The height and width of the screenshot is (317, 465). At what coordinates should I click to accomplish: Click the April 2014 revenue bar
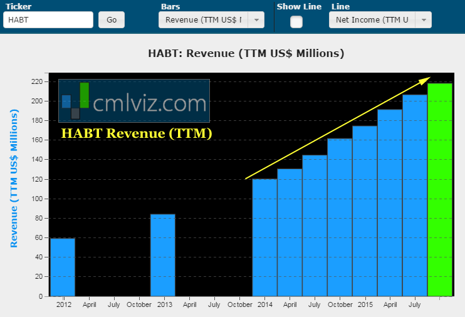(290, 232)
